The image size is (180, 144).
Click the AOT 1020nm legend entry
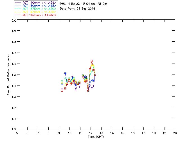coord(36,15)
